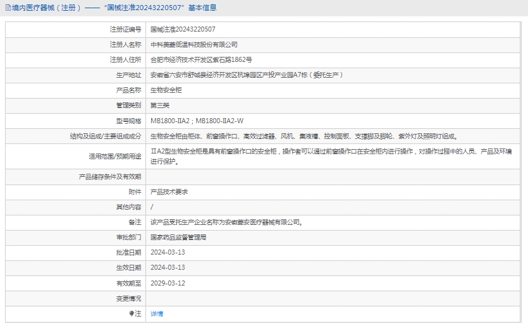Select the approval department 国家药品监督管理局
Image resolution: width=528 pixels, height=326 pixels.
click(178, 238)
